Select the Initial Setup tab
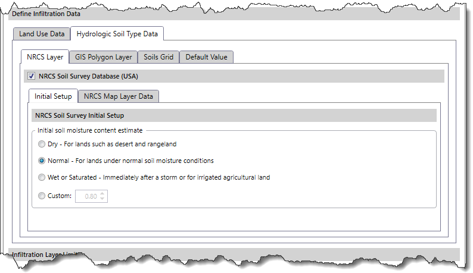 (x=53, y=96)
